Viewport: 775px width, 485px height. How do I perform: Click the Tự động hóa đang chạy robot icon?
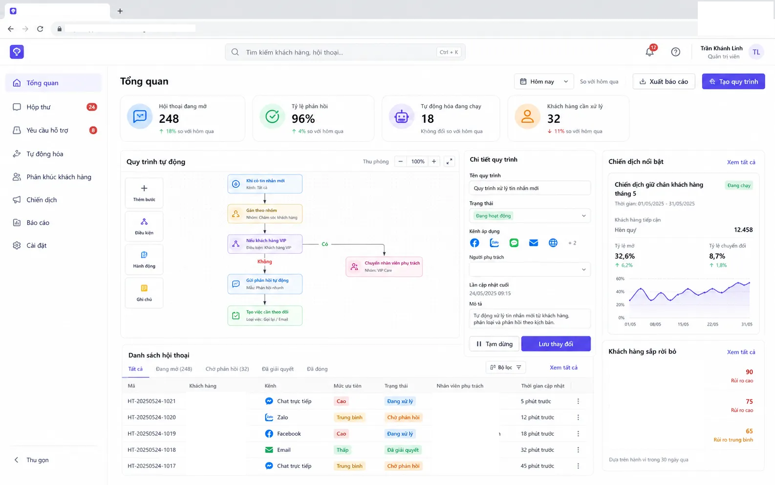(x=401, y=116)
